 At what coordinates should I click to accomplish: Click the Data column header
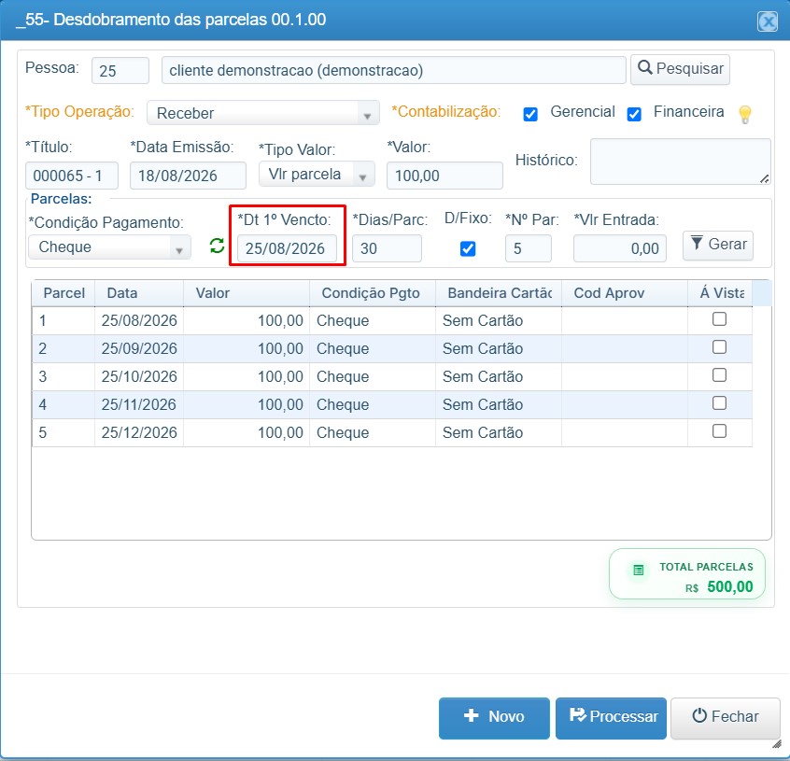coord(139,293)
